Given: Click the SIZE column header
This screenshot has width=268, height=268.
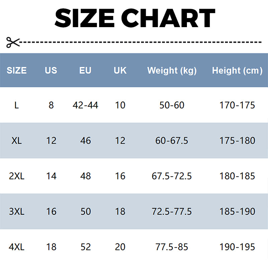Looking at the screenshot, I should [17, 70].
